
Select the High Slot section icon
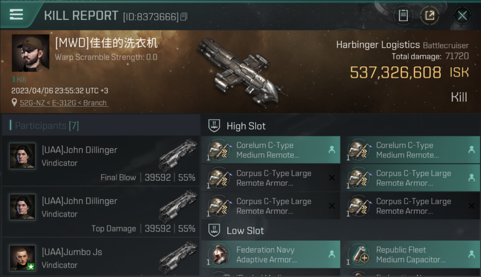coord(214,126)
